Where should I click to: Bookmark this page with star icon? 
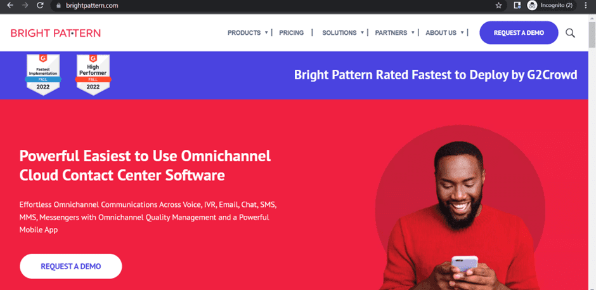pyautogui.click(x=499, y=5)
